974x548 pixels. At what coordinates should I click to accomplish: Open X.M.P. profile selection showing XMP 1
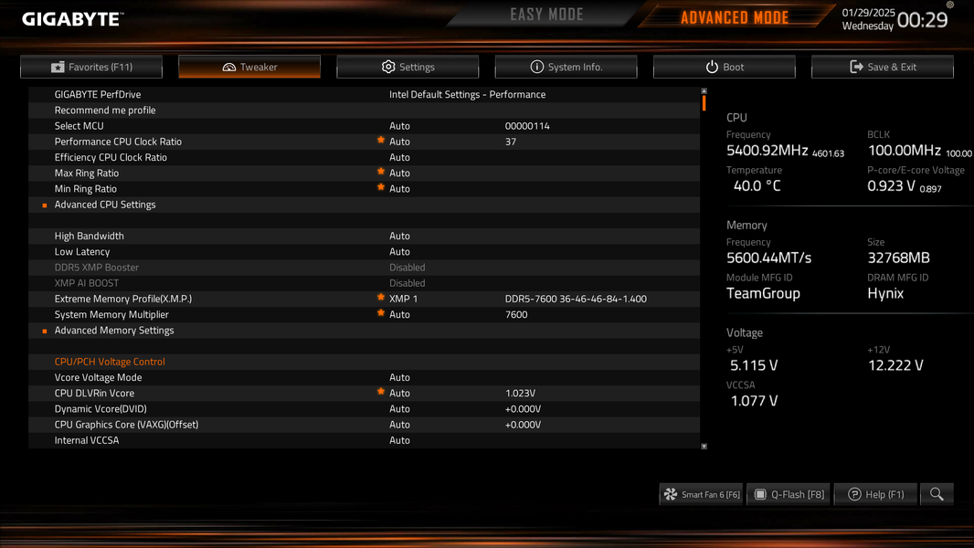tap(404, 299)
